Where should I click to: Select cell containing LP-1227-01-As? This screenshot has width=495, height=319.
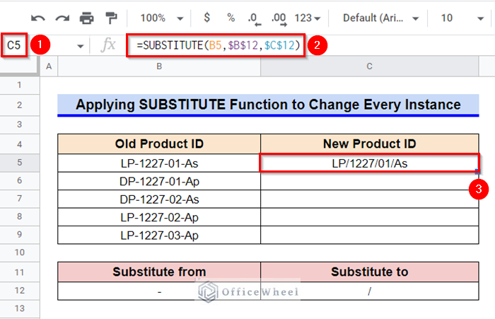pyautogui.click(x=159, y=163)
